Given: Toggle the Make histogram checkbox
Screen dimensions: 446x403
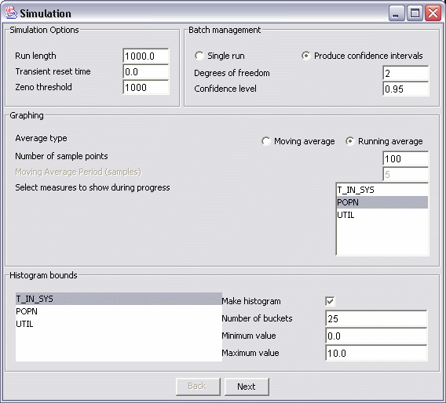Looking at the screenshot, I should click(x=330, y=301).
